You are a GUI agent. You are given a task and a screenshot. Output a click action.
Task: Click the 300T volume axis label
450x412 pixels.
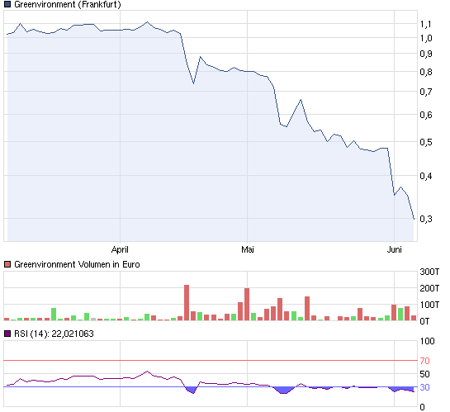[429, 272]
